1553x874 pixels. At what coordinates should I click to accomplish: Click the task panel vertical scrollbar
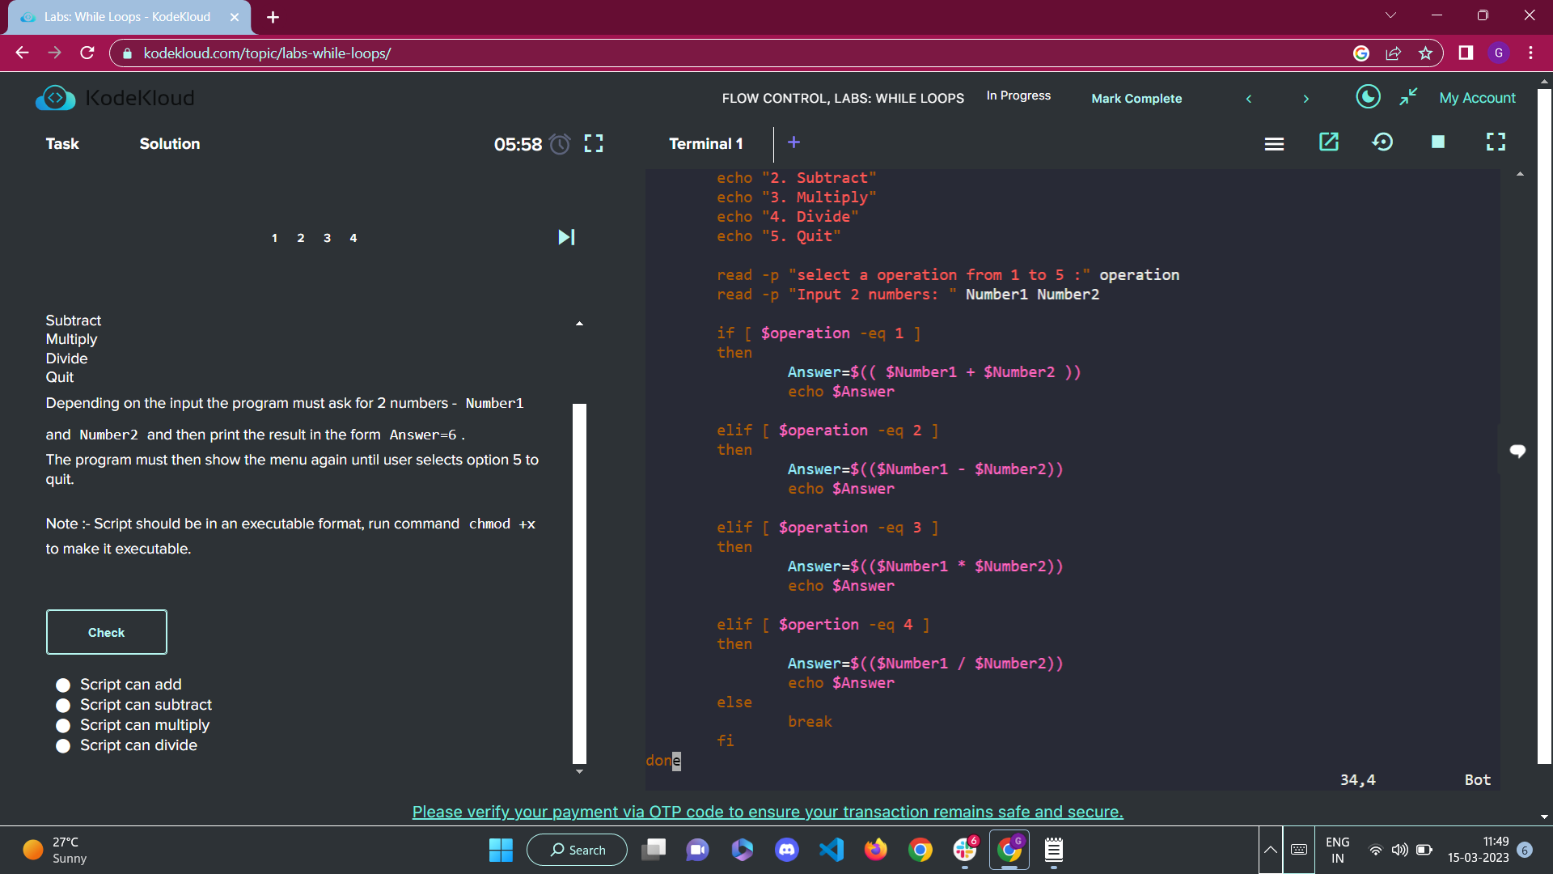pos(579,583)
